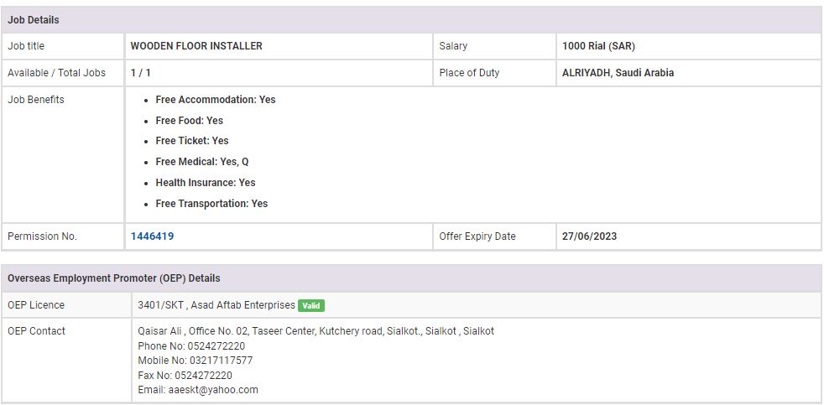Click the offer expiry date 27/06/2023
Image resolution: width=824 pixels, height=405 pixels.
click(x=589, y=236)
